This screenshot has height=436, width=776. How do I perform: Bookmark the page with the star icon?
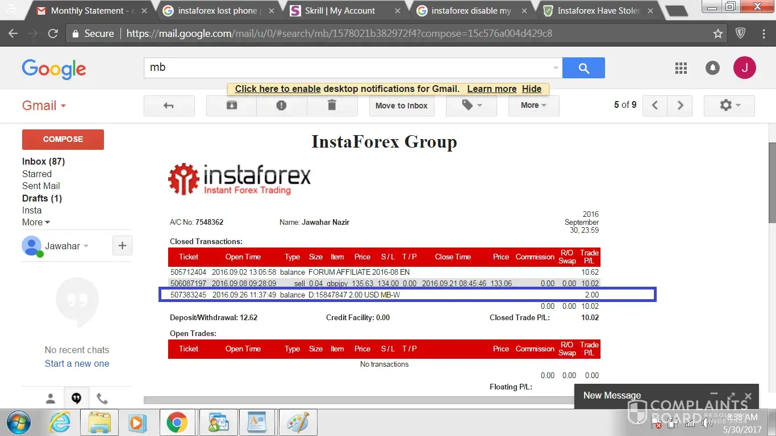[x=718, y=33]
